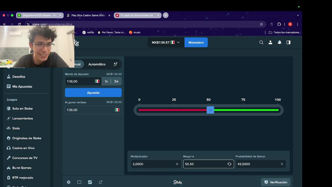Open Burst Games category
332x187 pixels.
pos(22,168)
